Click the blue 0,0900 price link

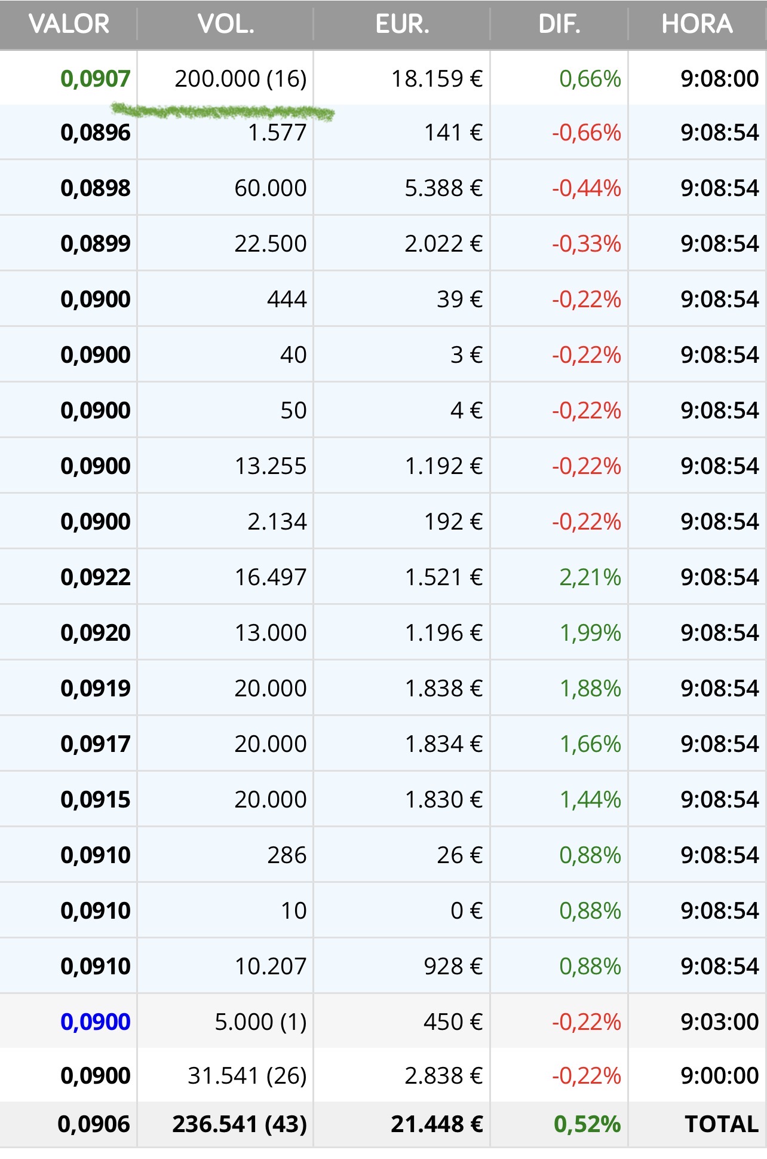point(96,1022)
